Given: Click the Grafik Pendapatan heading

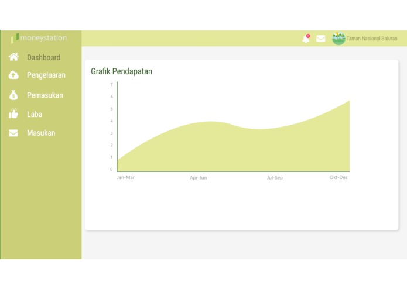Looking at the screenshot, I should click(121, 71).
